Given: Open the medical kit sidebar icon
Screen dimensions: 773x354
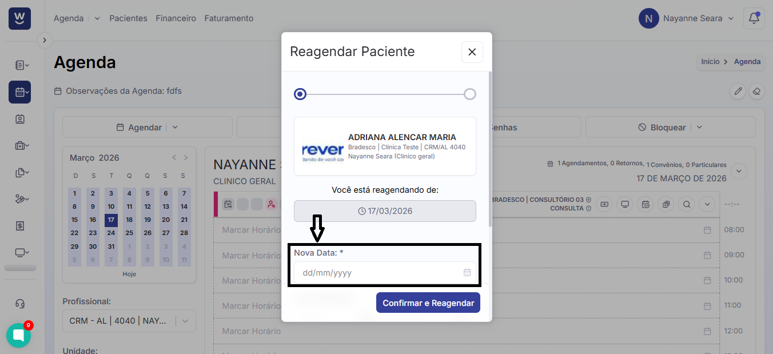Looking at the screenshot, I should [22, 145].
